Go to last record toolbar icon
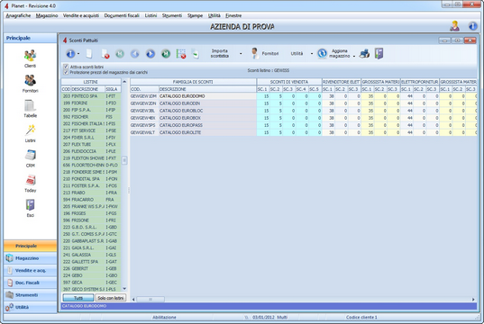484x324 pixels. pos(166,54)
